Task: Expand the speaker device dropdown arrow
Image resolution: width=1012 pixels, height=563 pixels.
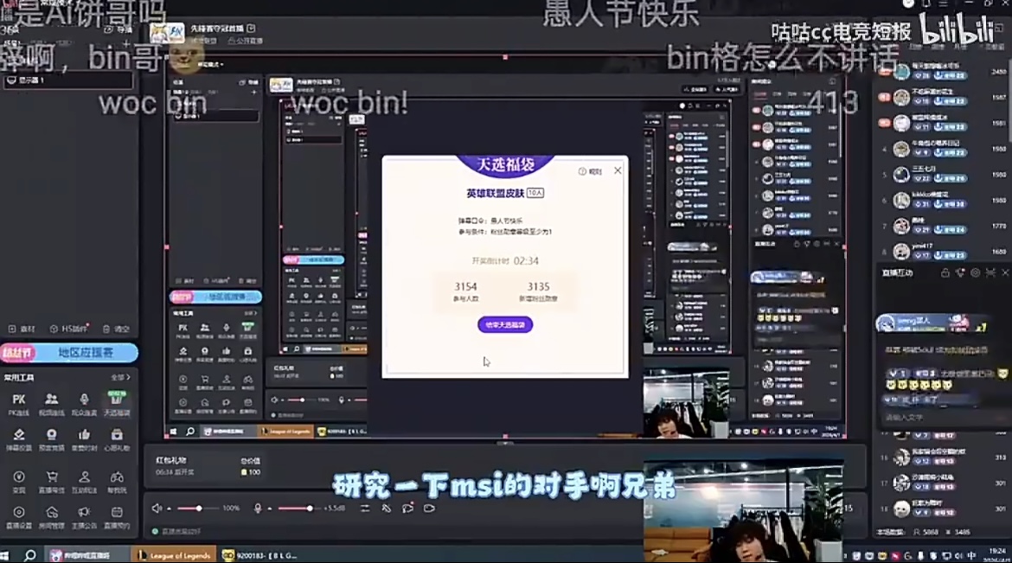Action: tap(168, 509)
